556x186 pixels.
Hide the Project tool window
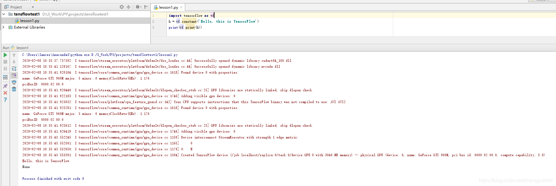(146, 7)
